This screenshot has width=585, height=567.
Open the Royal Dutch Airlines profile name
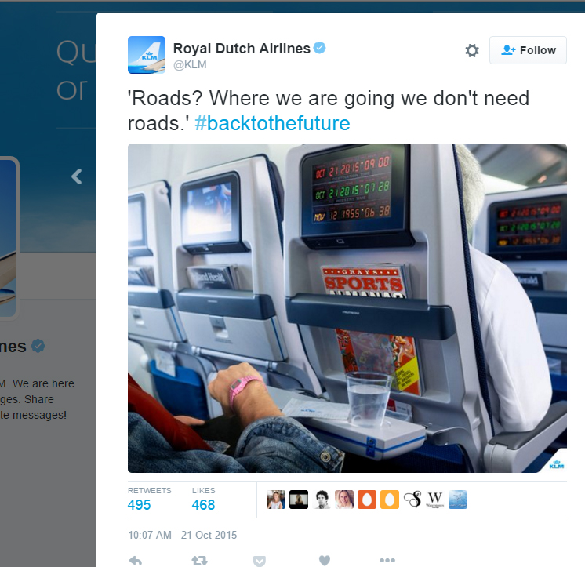(x=242, y=49)
